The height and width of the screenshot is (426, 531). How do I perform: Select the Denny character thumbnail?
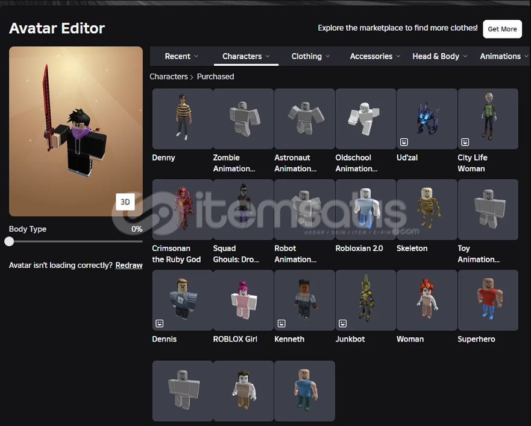(x=183, y=119)
